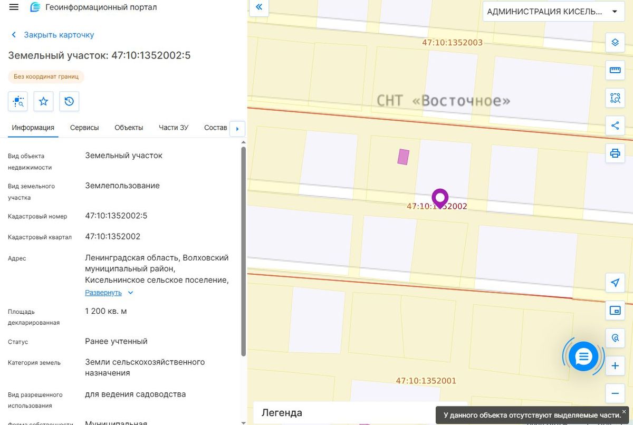The image size is (633, 425).
Task: Click the Geoportal logo icon
Action: [35, 7]
